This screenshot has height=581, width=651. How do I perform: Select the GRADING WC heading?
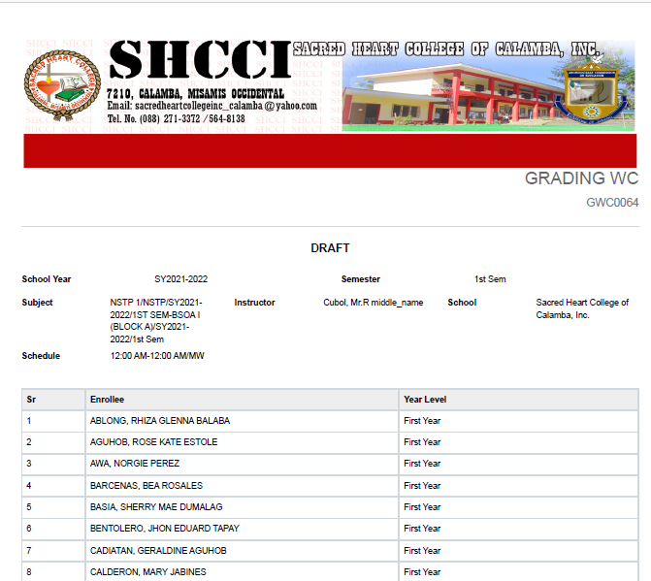pos(580,179)
